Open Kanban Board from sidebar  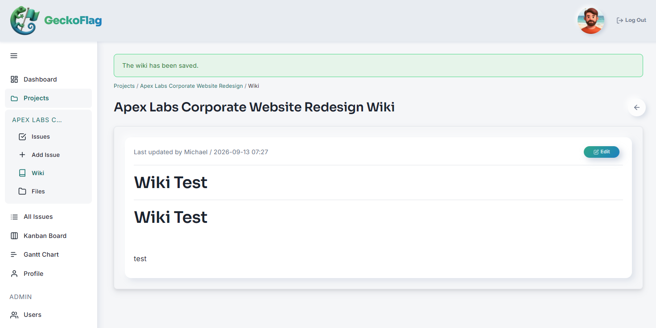(x=48, y=236)
